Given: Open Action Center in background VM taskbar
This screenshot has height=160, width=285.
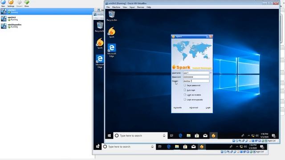Looking at the screenshot, I should coord(262,147).
